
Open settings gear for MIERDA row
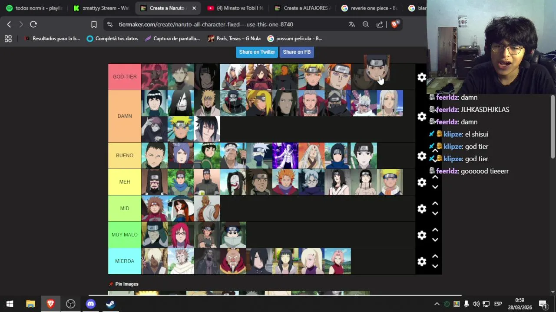click(422, 262)
